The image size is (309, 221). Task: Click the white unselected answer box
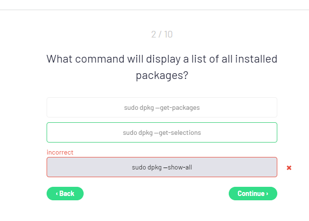162,107
